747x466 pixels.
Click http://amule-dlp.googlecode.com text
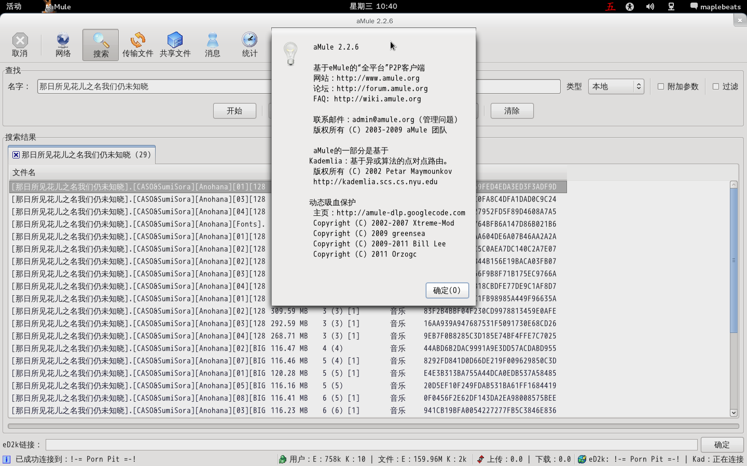click(x=400, y=213)
